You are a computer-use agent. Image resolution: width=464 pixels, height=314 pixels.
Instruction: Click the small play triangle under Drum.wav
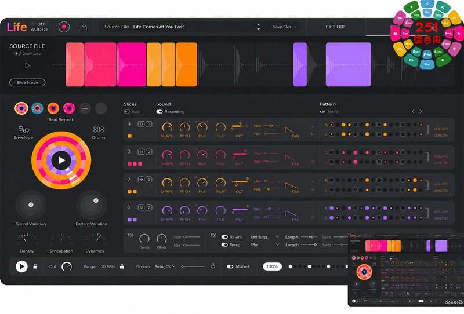[27, 65]
